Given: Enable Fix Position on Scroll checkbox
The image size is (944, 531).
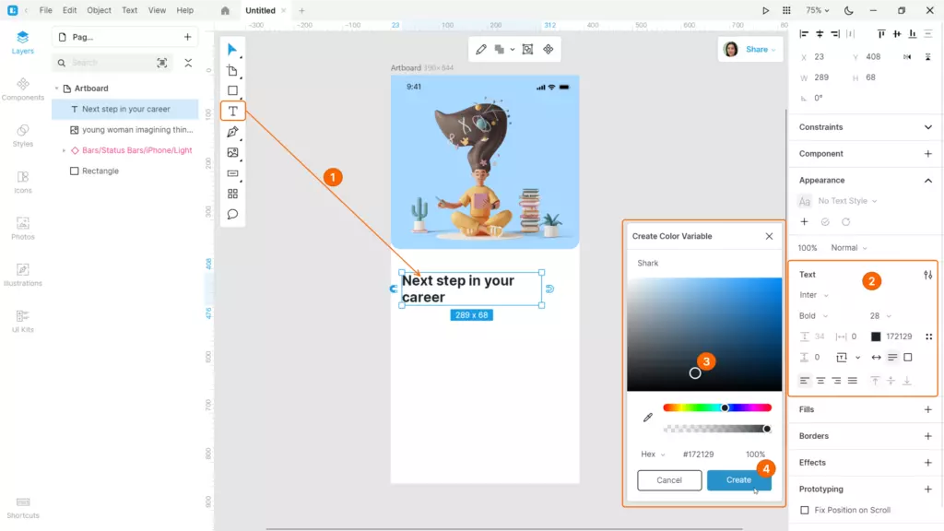Looking at the screenshot, I should point(805,510).
